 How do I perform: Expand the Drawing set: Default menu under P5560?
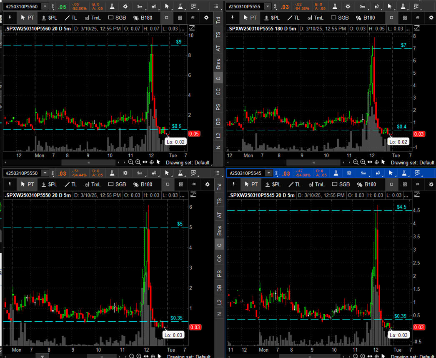pyautogui.click(x=187, y=162)
